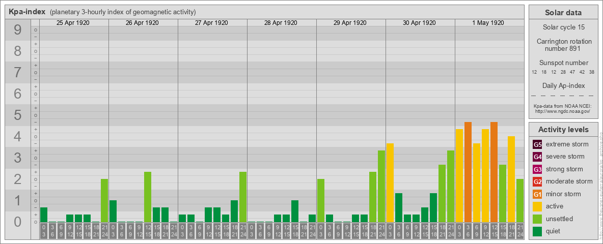Click the Kp scale number 5

pos(17,115)
